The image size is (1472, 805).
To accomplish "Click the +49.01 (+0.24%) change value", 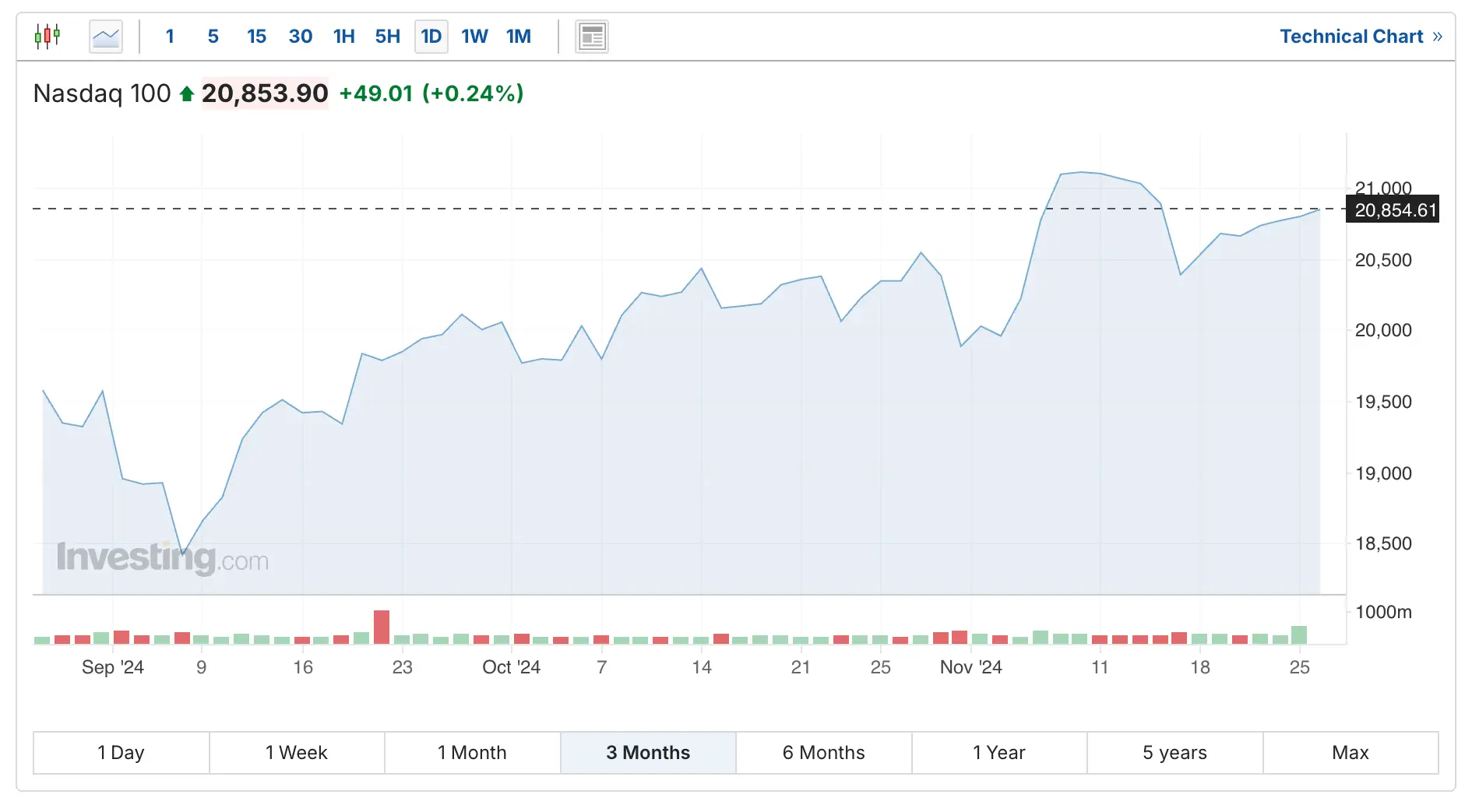I will click(431, 93).
